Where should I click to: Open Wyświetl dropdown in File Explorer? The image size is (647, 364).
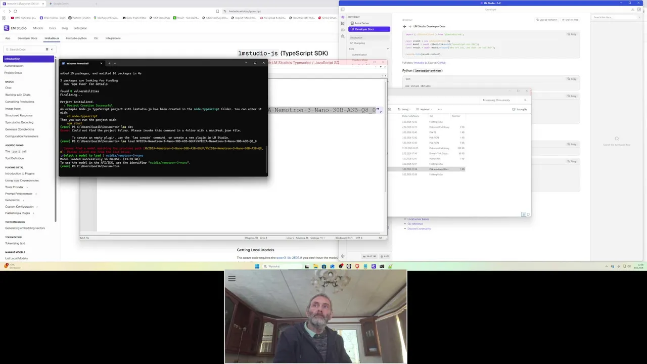[425, 109]
